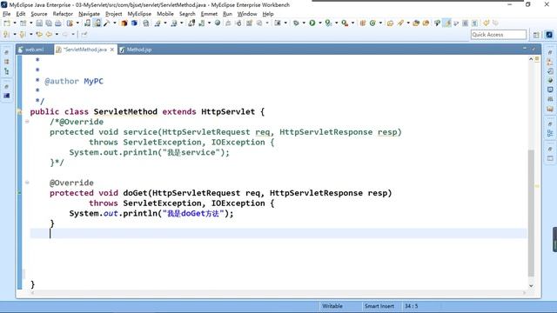Screen dimensions: 557x313
Task: Click the Previous Annotation toolbar icon
Action: tap(23, 35)
